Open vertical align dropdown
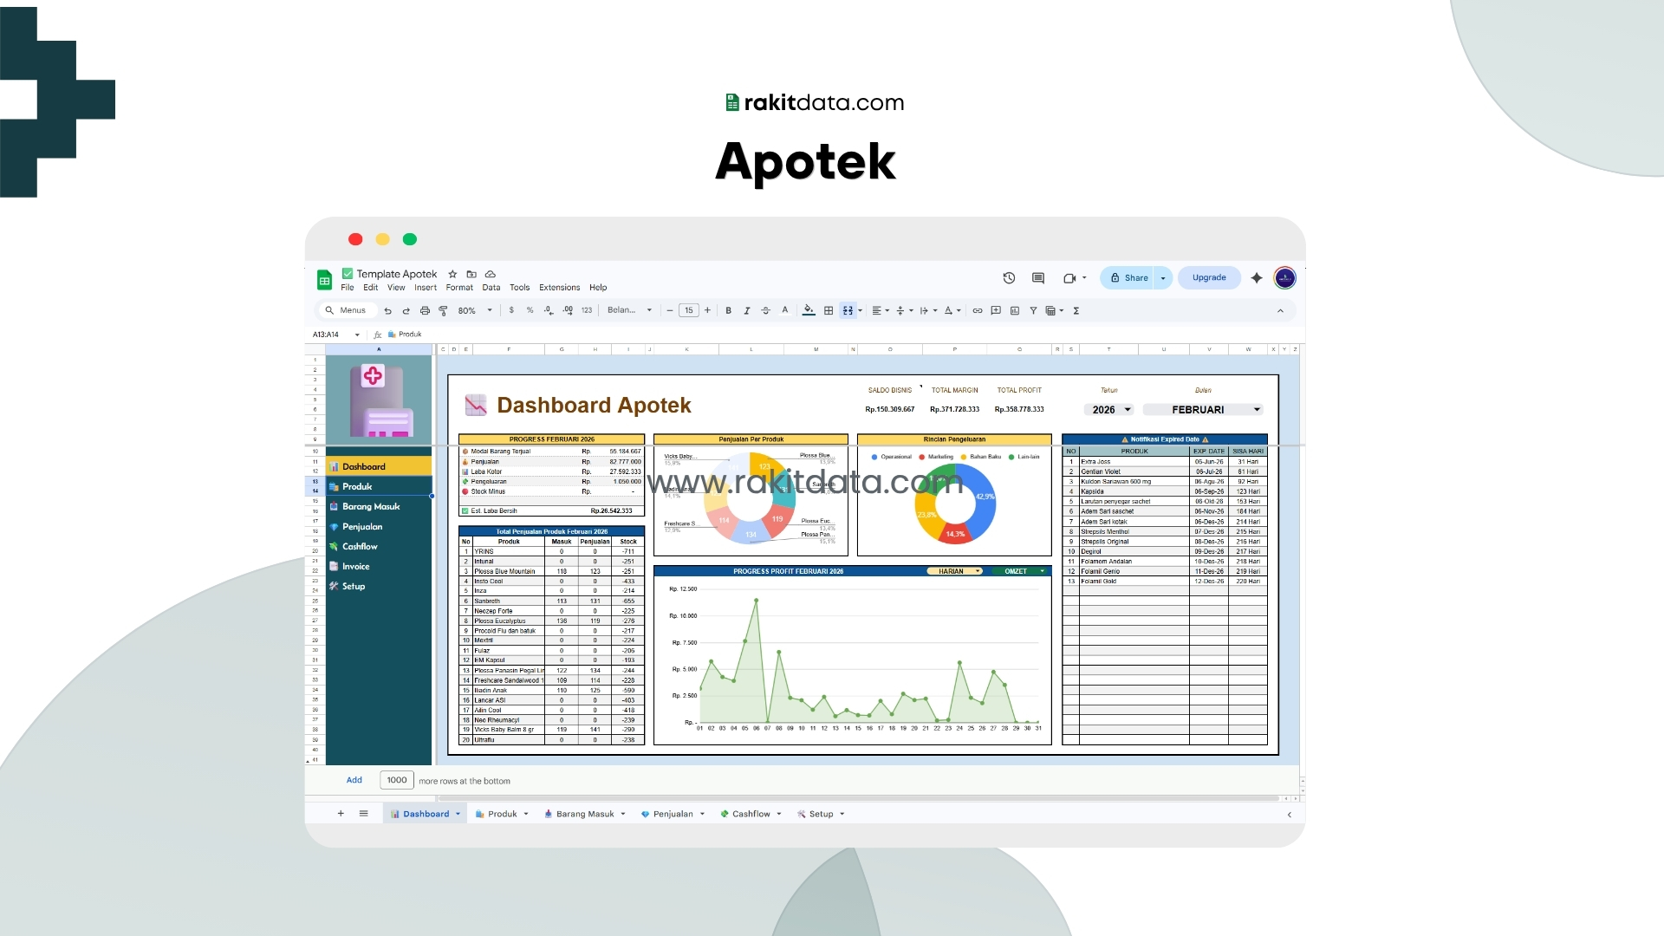The height and width of the screenshot is (936, 1664). pos(904,310)
